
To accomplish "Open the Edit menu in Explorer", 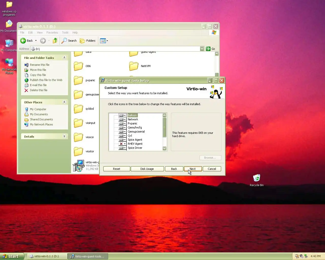I will [30, 32].
